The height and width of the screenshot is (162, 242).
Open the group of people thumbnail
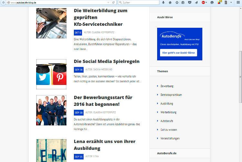click(51, 110)
